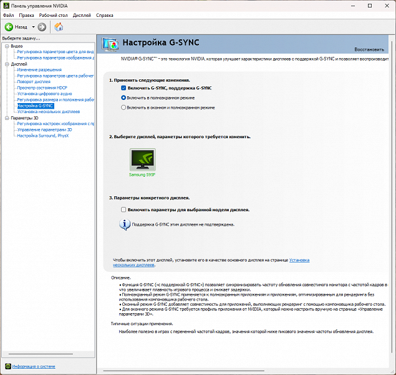Select windowed and fullscreen mode radio button
This screenshot has height=375, width=396.
pyautogui.click(x=123, y=107)
